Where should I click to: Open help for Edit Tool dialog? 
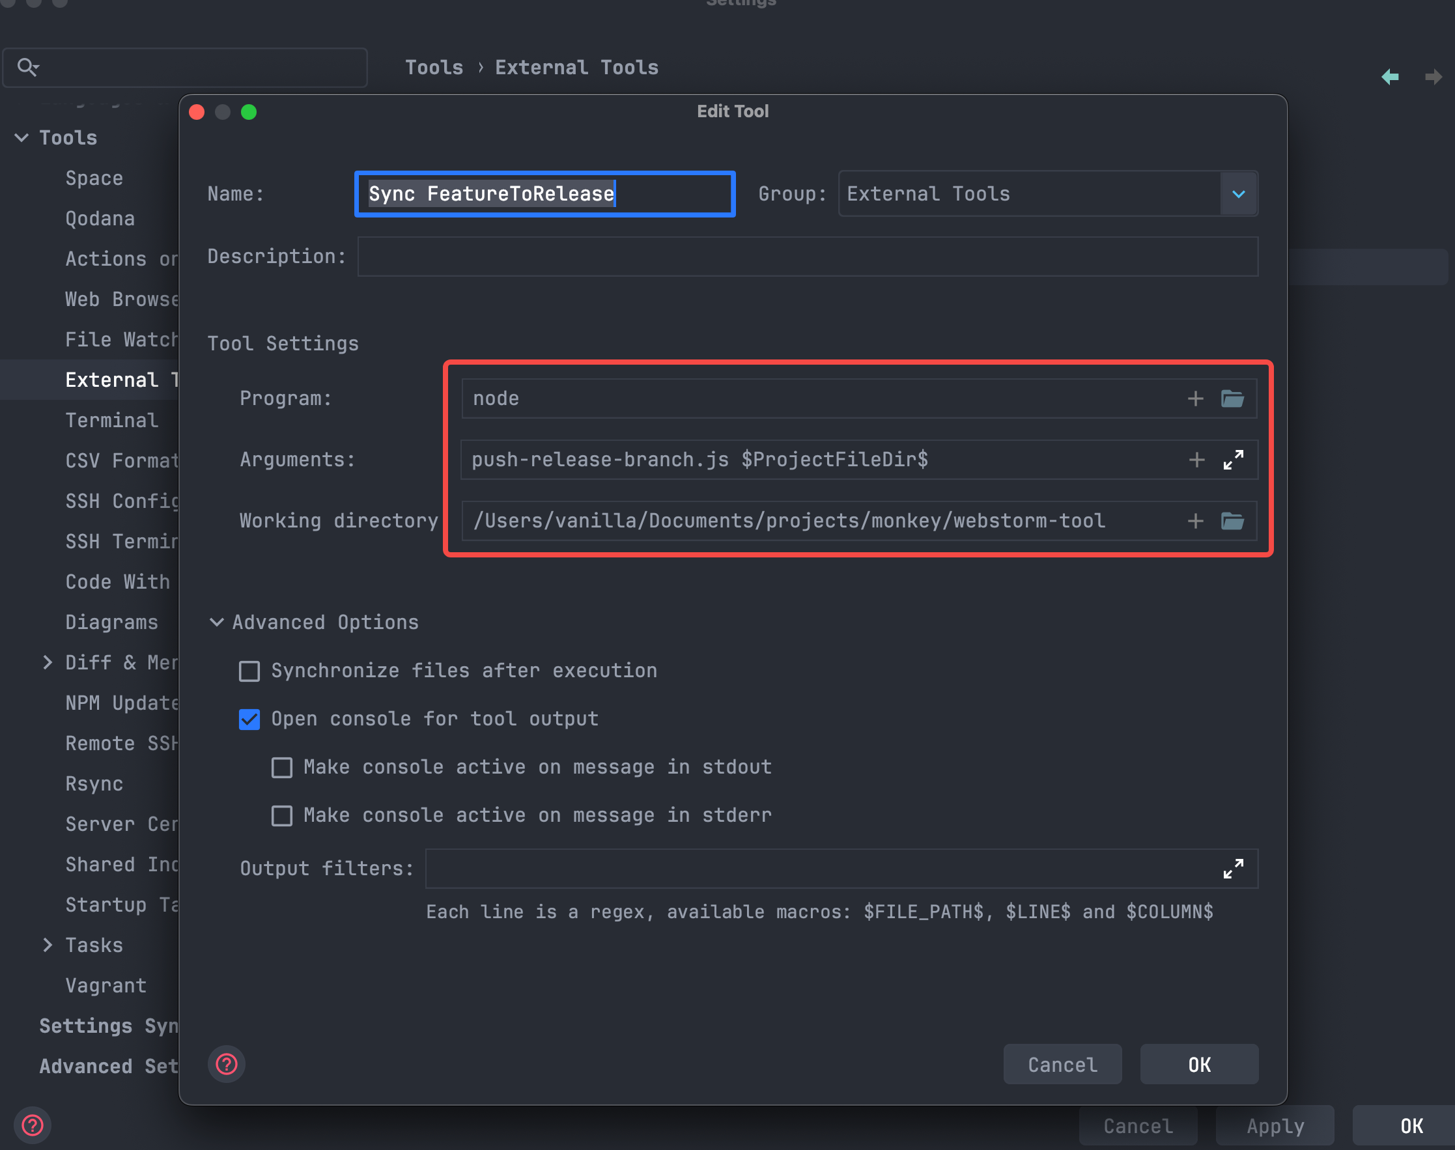[x=226, y=1064]
